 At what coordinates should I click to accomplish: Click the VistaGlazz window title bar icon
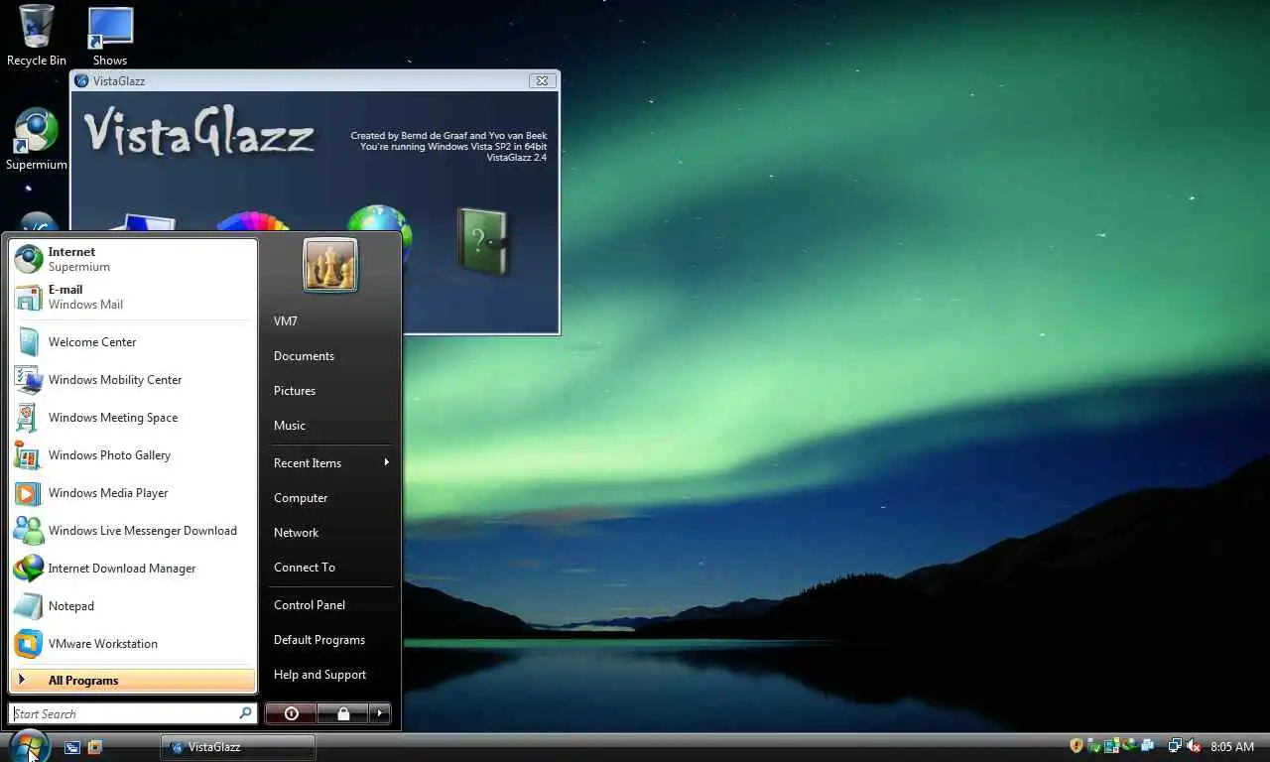81,81
